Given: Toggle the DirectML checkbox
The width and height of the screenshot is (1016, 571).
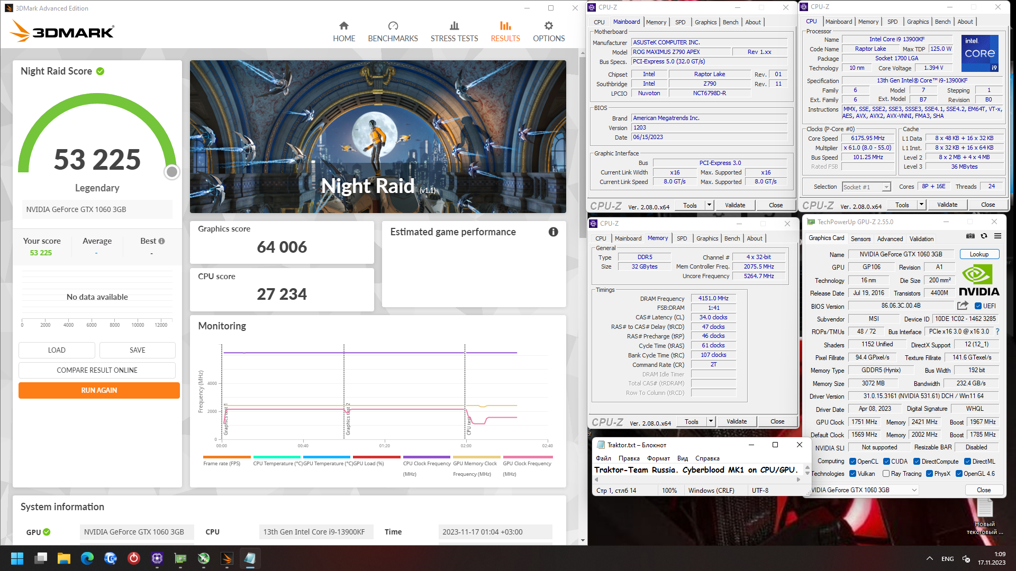Looking at the screenshot, I should coord(967,462).
